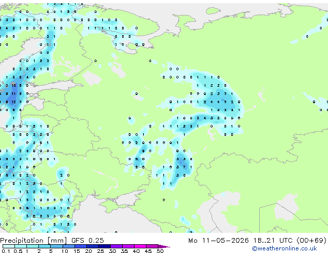This screenshot has height=253, width=328.
Task: Click the "GFS 0.25" model label
Action: pos(87,241)
